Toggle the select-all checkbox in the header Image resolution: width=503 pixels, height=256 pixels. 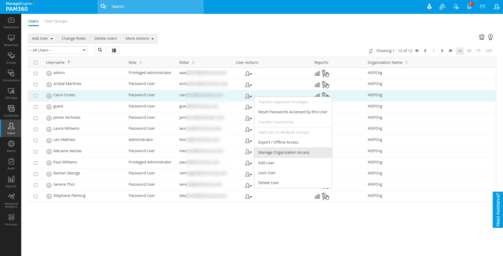[36, 62]
